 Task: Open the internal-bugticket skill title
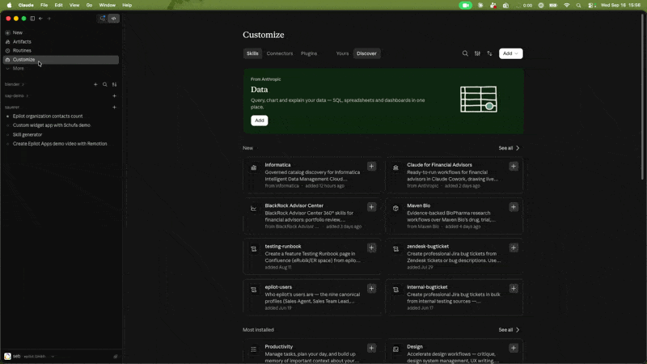tap(427, 287)
